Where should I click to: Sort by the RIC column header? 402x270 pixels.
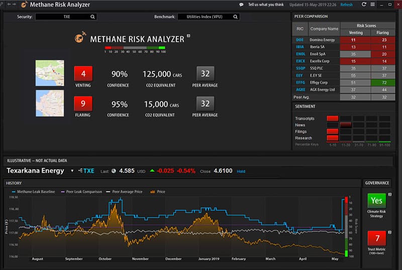point(300,29)
